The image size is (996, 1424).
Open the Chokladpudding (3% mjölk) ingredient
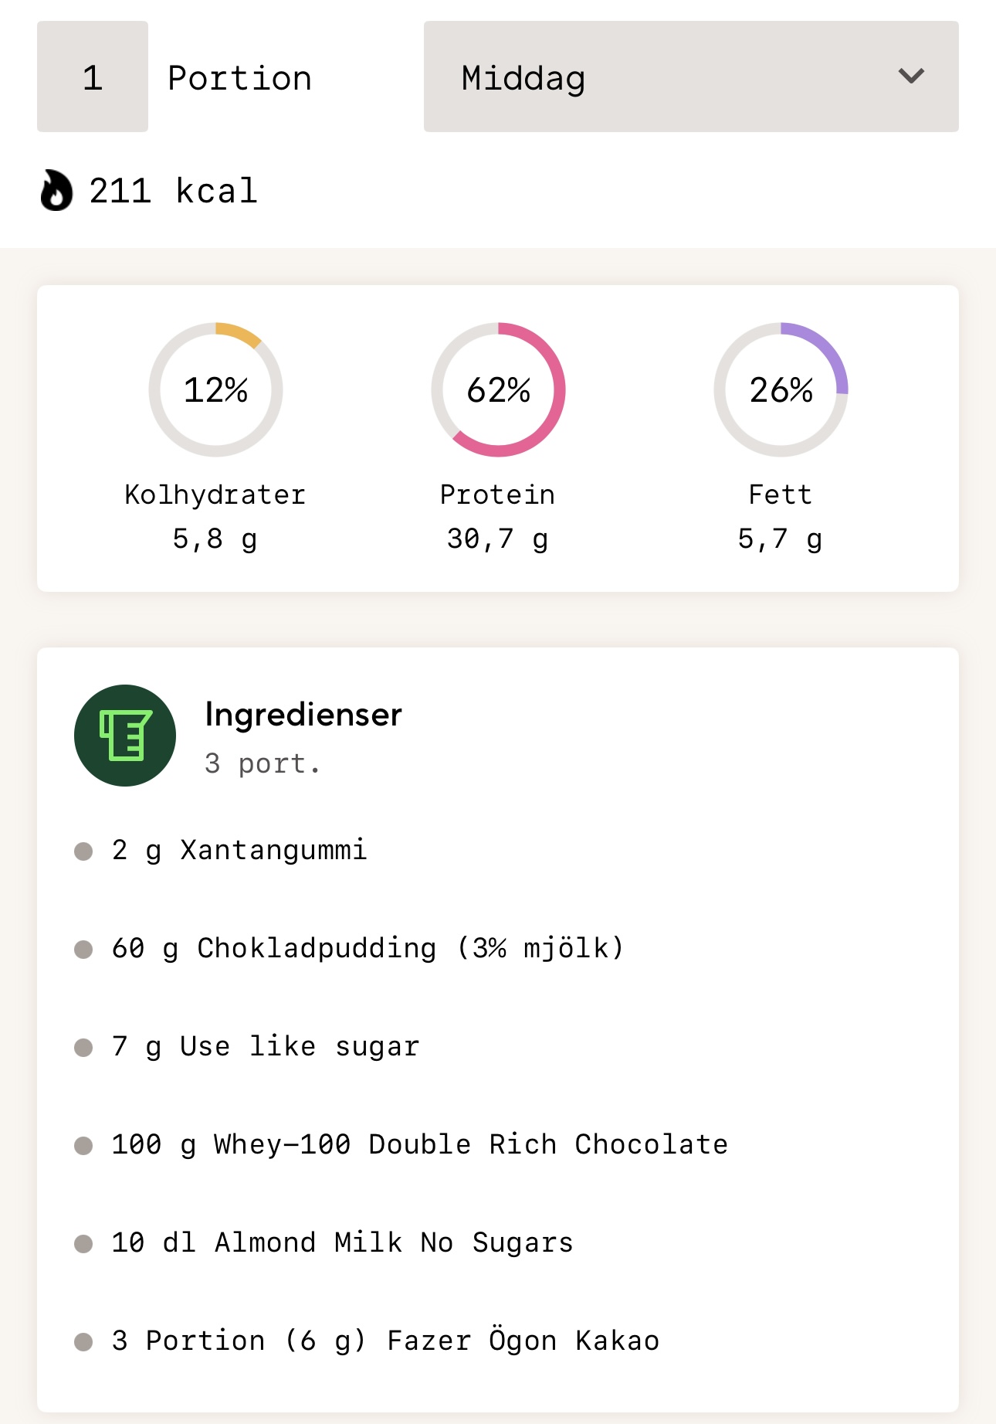click(x=368, y=949)
